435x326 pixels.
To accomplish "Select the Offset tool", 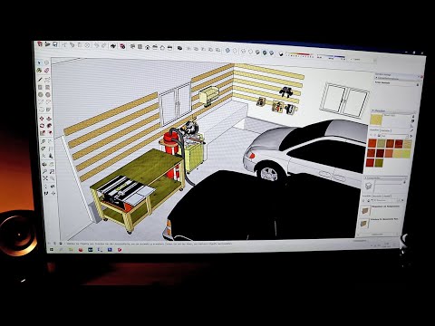I will pyautogui.click(x=50, y=133).
